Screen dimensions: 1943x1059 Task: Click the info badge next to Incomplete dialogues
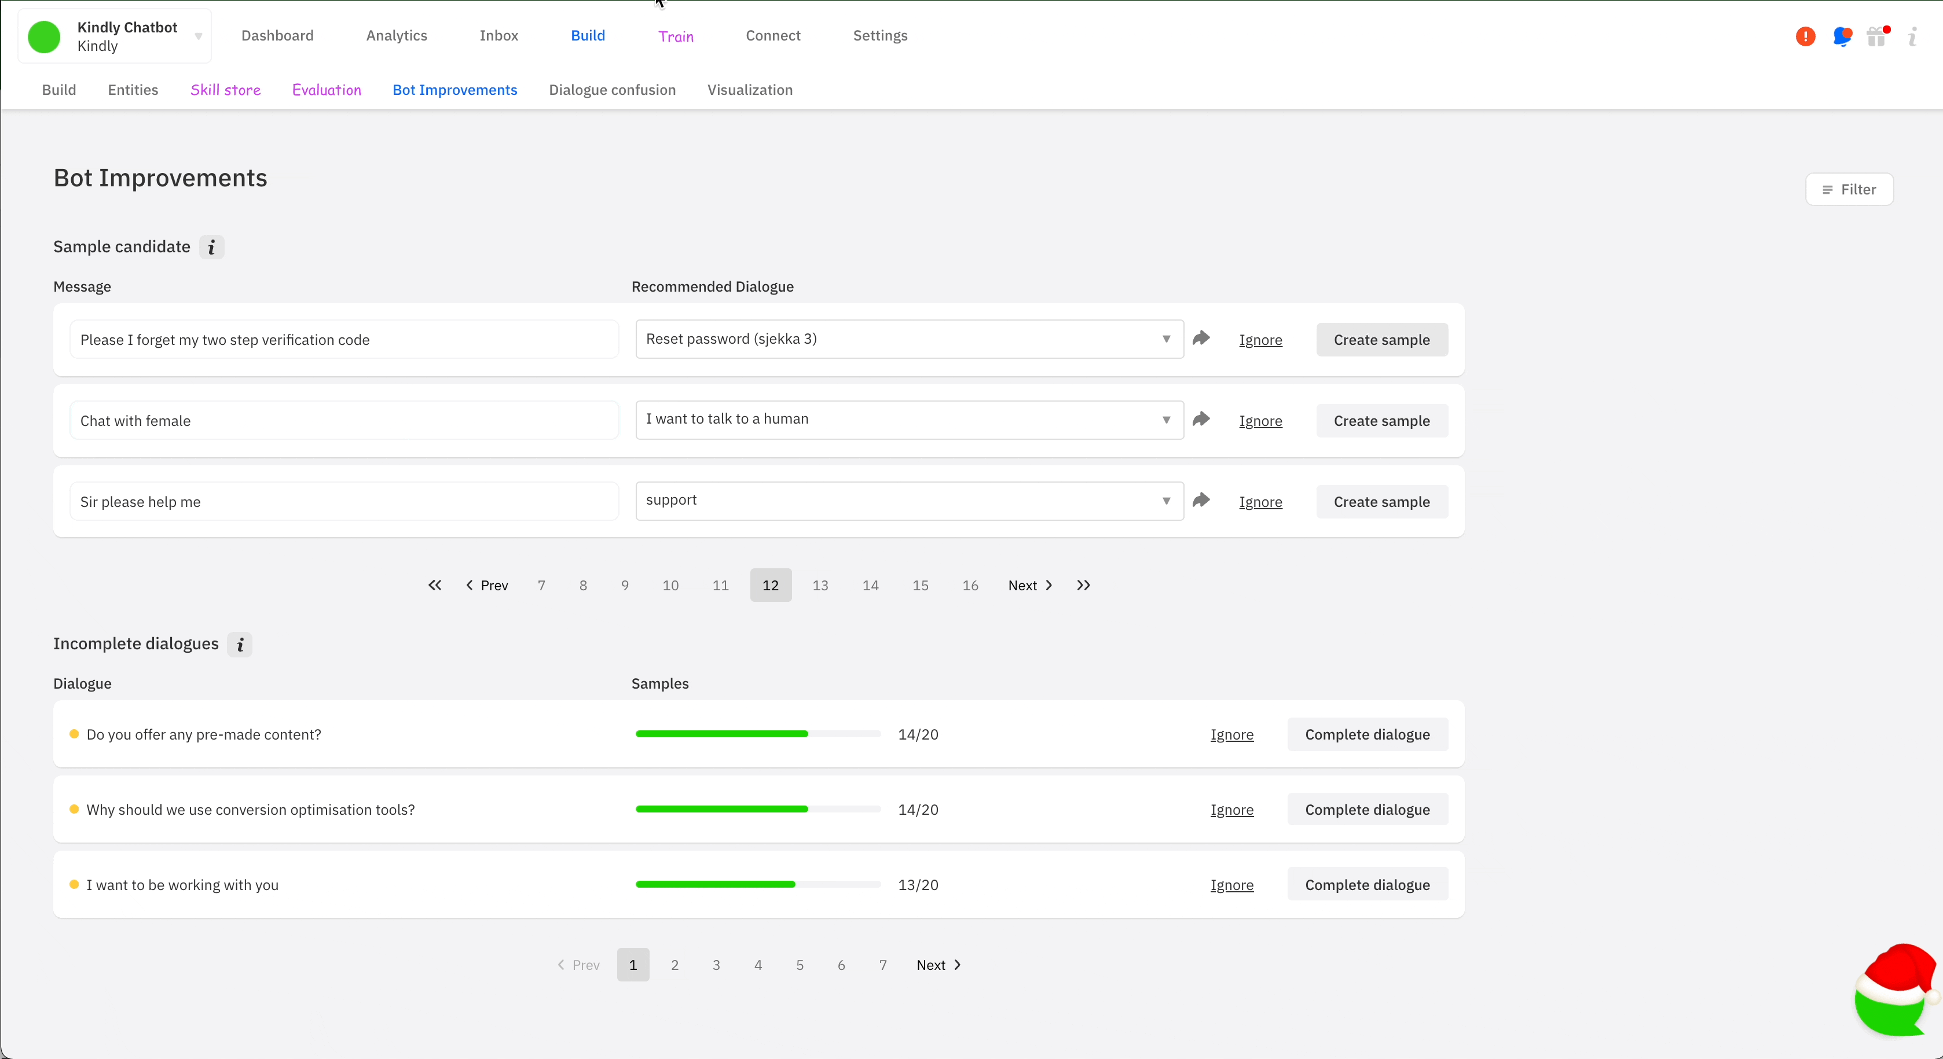coord(240,645)
